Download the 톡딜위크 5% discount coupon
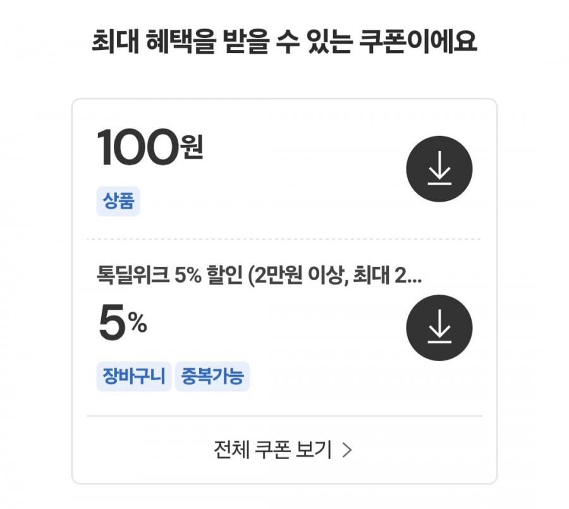 [x=439, y=328]
